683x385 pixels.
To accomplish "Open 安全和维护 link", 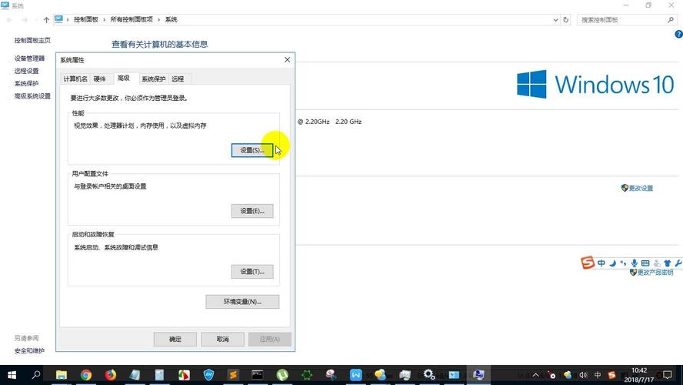I will pos(29,350).
